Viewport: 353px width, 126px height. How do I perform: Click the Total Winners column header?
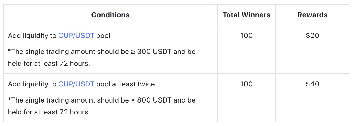[x=247, y=15]
